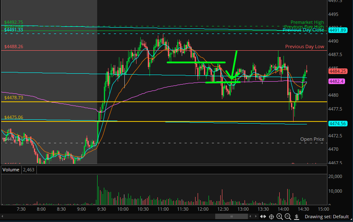The width and height of the screenshot is (353, 222).
Task: Click the zoom in magnifier icon
Action: tap(280, 217)
